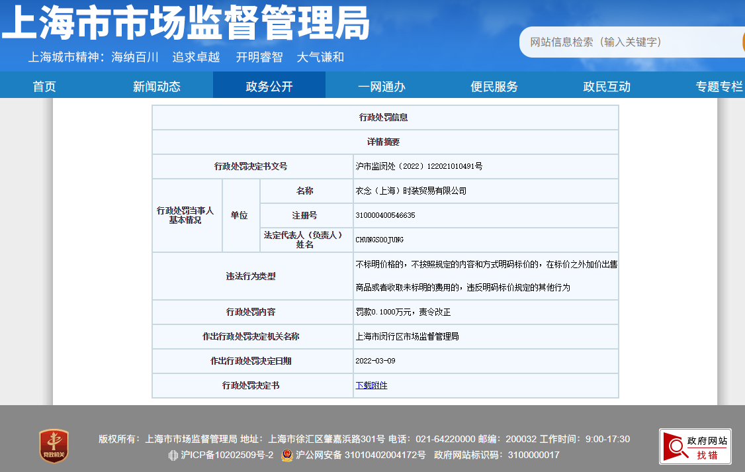This screenshot has width=745, height=472.
Task: Select the representative name CHUNGSOOJUNG
Action: click(380, 240)
